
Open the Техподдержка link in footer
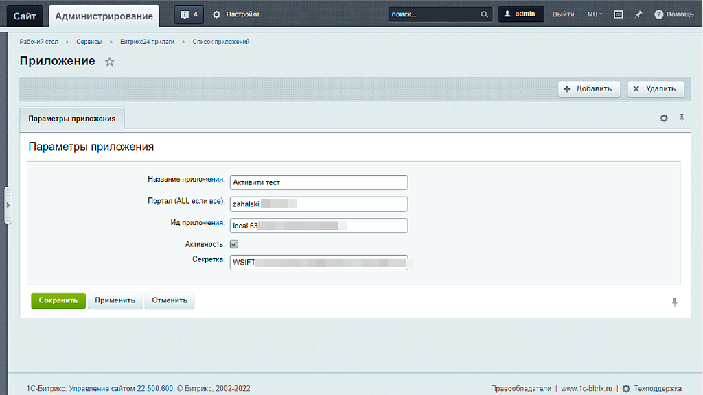coord(658,388)
